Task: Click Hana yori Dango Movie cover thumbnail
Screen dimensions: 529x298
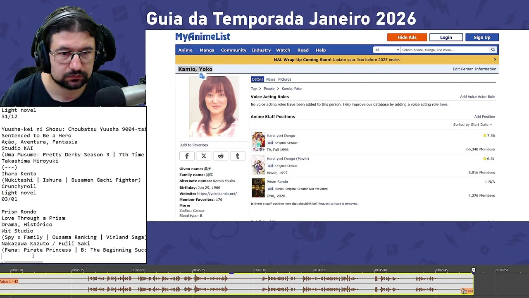Action: (x=258, y=165)
